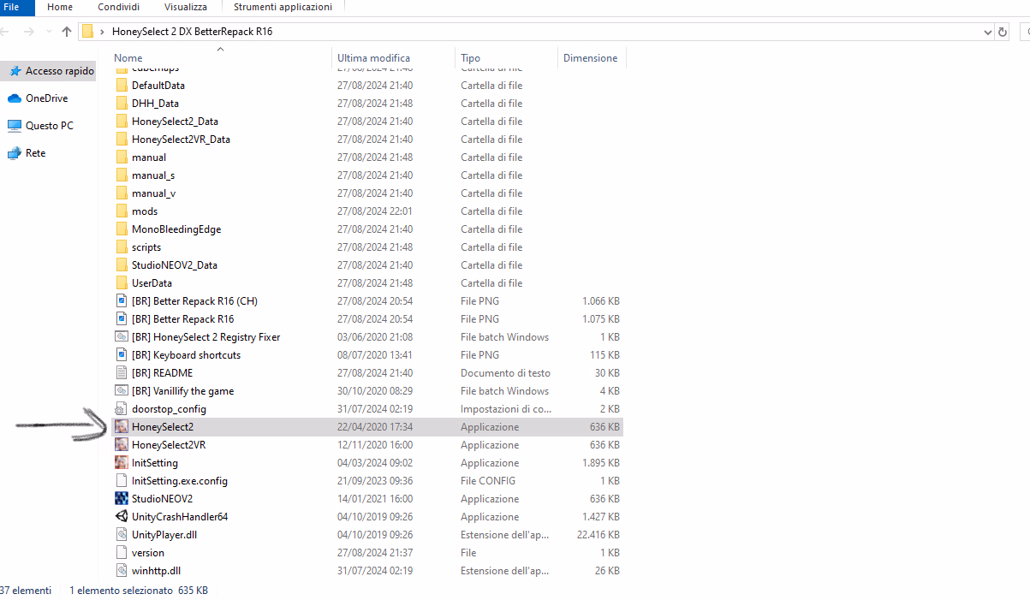Click the Documento di testo type cell

coord(505,372)
